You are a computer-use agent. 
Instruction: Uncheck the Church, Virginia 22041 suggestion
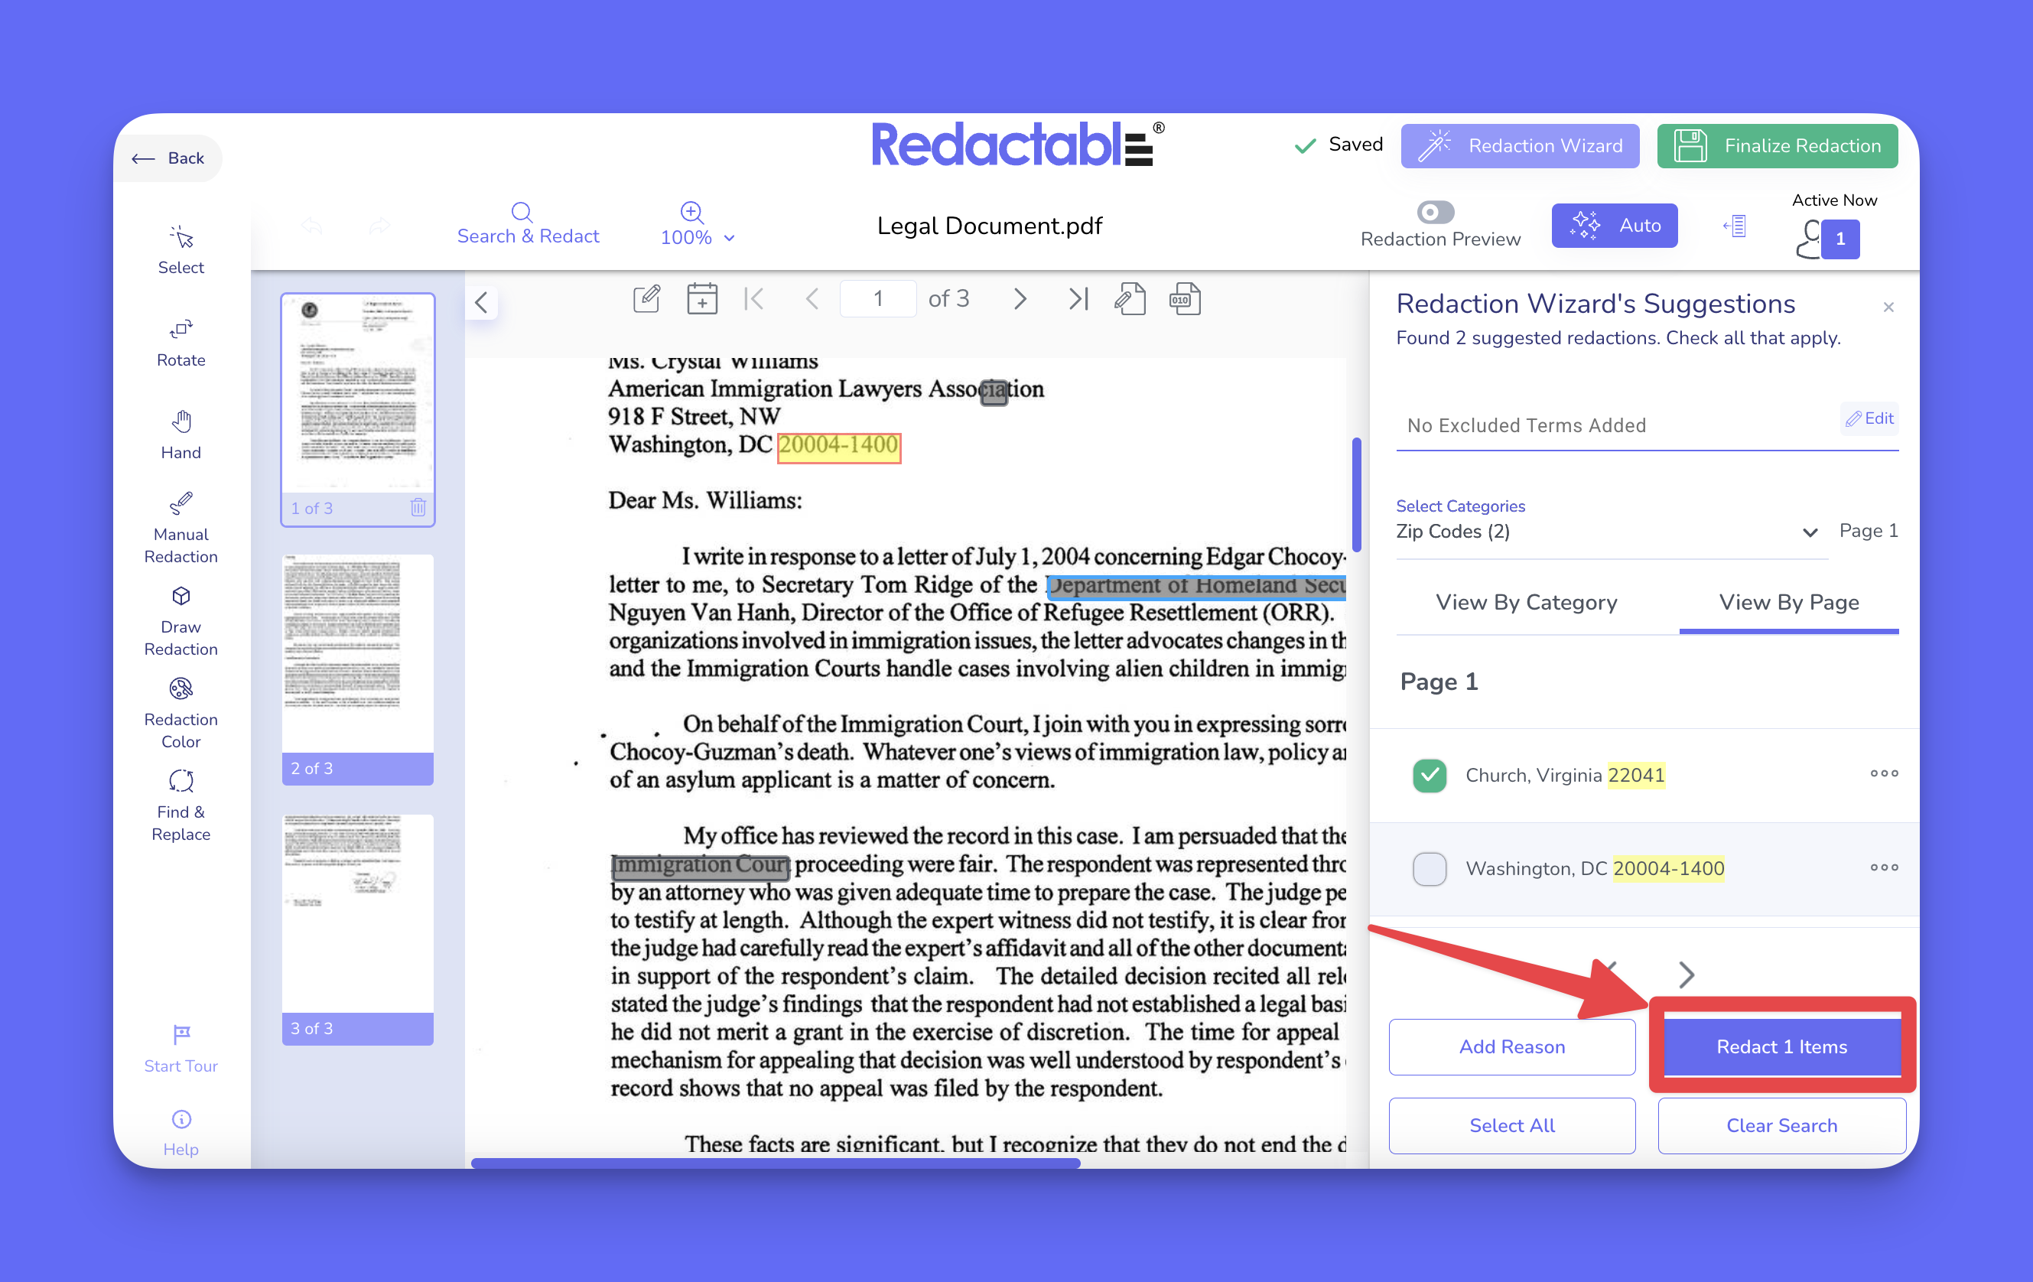pos(1429,774)
